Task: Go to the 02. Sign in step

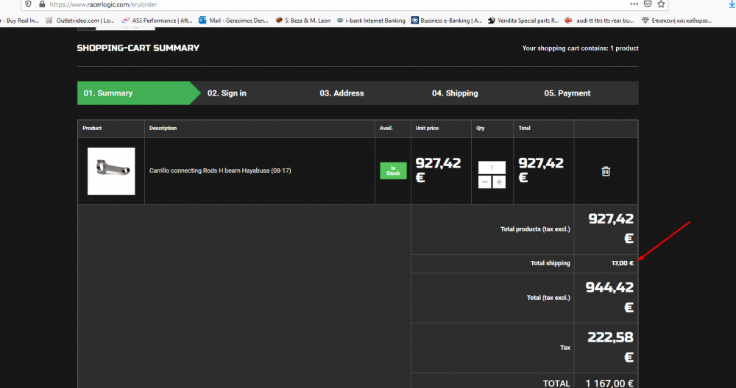Action: point(227,93)
